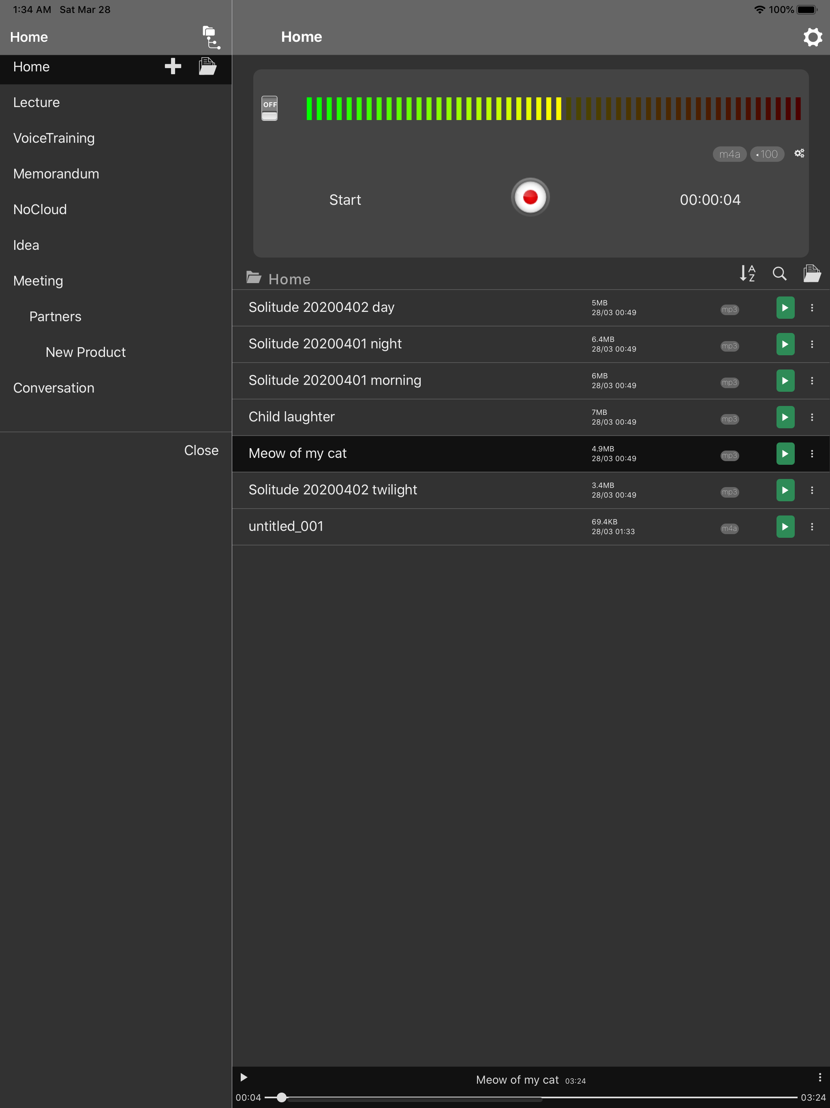Open folder tree icon in sidebar header
The height and width of the screenshot is (1108, 830).
coord(211,38)
